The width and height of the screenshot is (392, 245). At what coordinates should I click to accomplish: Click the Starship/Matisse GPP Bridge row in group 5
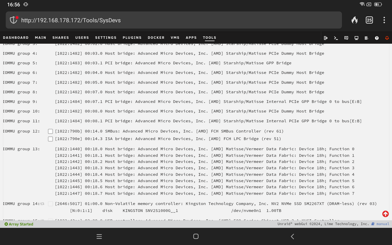(173, 63)
